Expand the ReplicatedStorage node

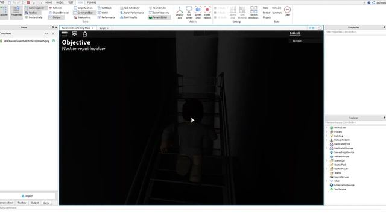tap(327, 148)
